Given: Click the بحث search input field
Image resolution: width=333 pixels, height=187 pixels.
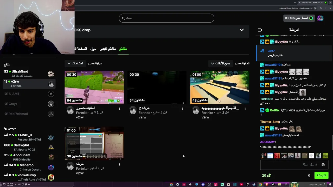Looking at the screenshot, I should 166,18.
